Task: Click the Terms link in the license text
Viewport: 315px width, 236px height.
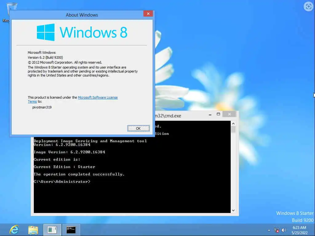Action: [32, 101]
